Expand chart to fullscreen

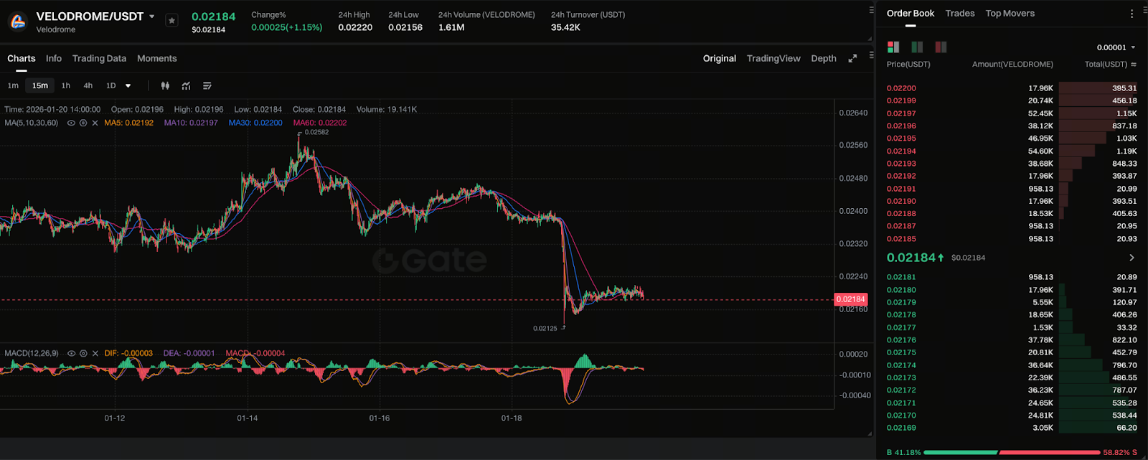click(x=852, y=58)
